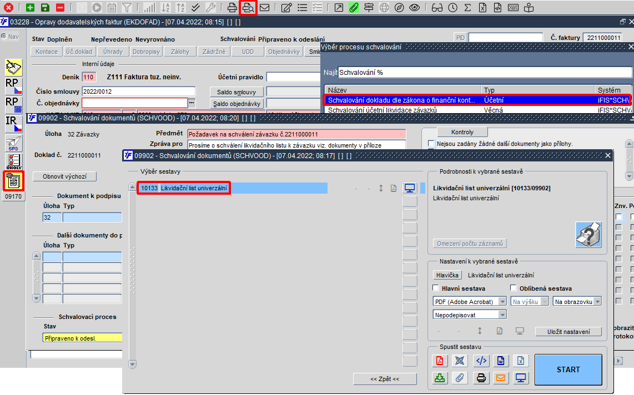The width and height of the screenshot is (634, 395).
Task: Click the IR sidebar icon with Czech flag
Action: coord(13,124)
